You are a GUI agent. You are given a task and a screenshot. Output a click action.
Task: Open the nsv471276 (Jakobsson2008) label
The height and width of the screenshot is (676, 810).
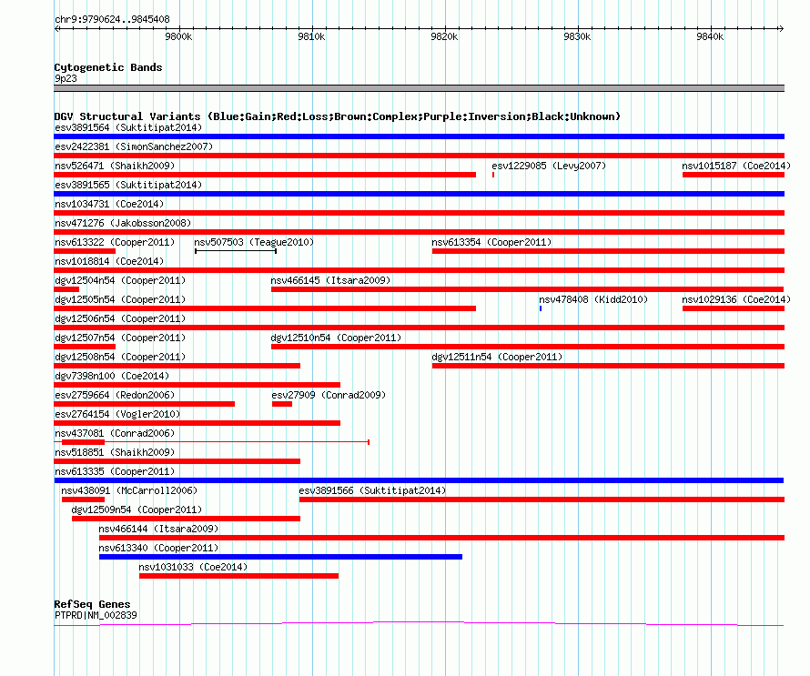[x=123, y=223]
